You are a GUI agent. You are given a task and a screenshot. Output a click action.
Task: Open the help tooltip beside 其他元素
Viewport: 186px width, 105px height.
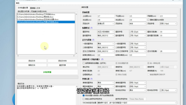click(x=91, y=79)
